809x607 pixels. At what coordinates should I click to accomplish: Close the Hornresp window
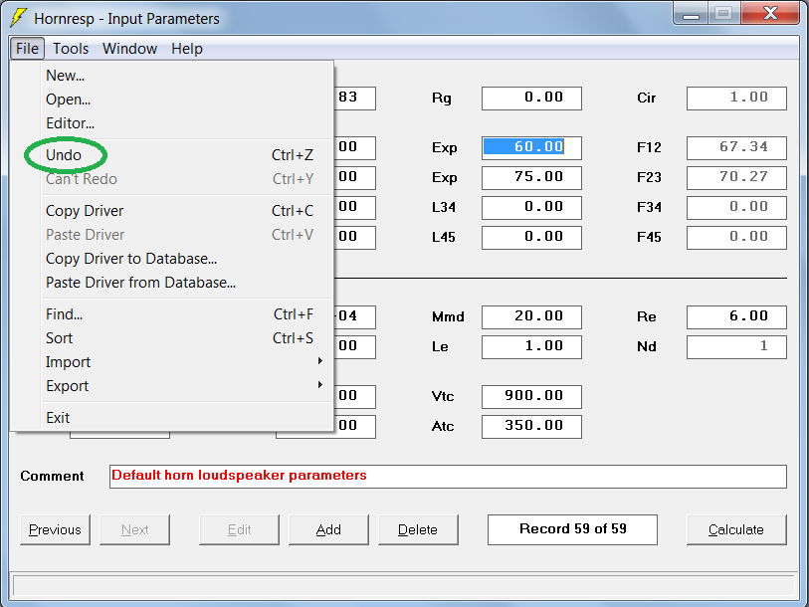(x=770, y=13)
